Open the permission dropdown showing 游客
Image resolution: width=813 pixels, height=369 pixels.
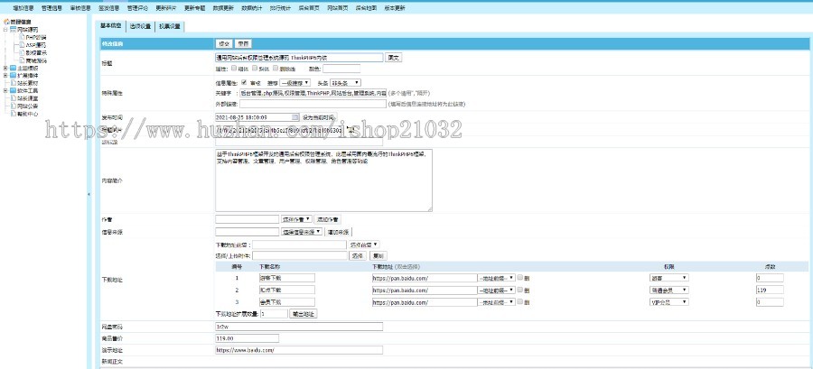tap(669, 278)
